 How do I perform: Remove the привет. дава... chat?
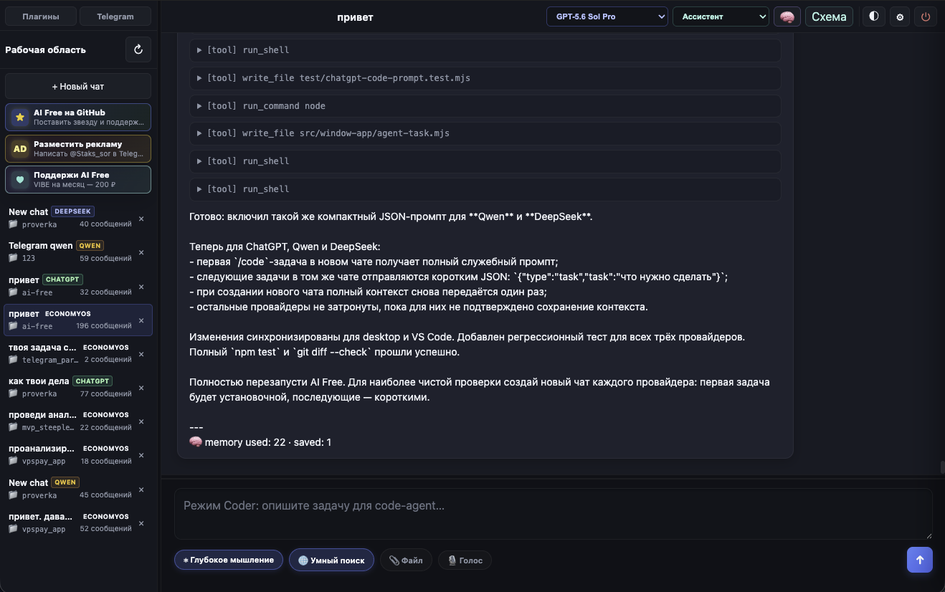(x=141, y=523)
